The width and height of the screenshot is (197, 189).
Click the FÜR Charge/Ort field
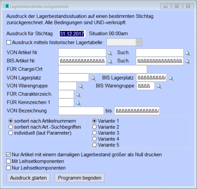(103, 69)
